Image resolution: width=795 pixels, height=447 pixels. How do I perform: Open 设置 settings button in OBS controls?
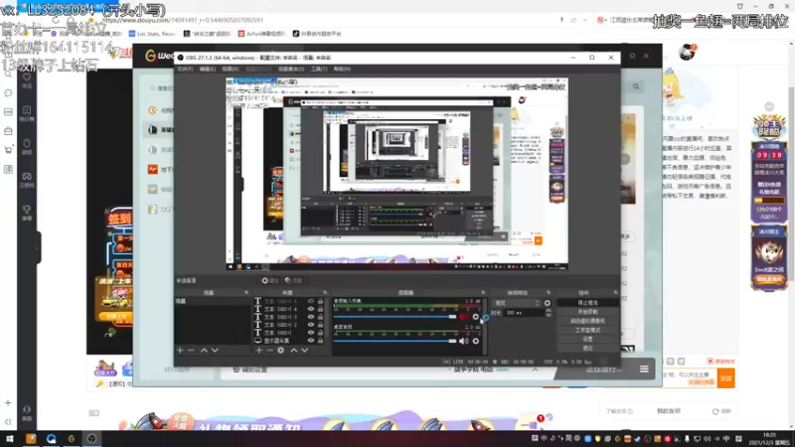pyautogui.click(x=587, y=339)
